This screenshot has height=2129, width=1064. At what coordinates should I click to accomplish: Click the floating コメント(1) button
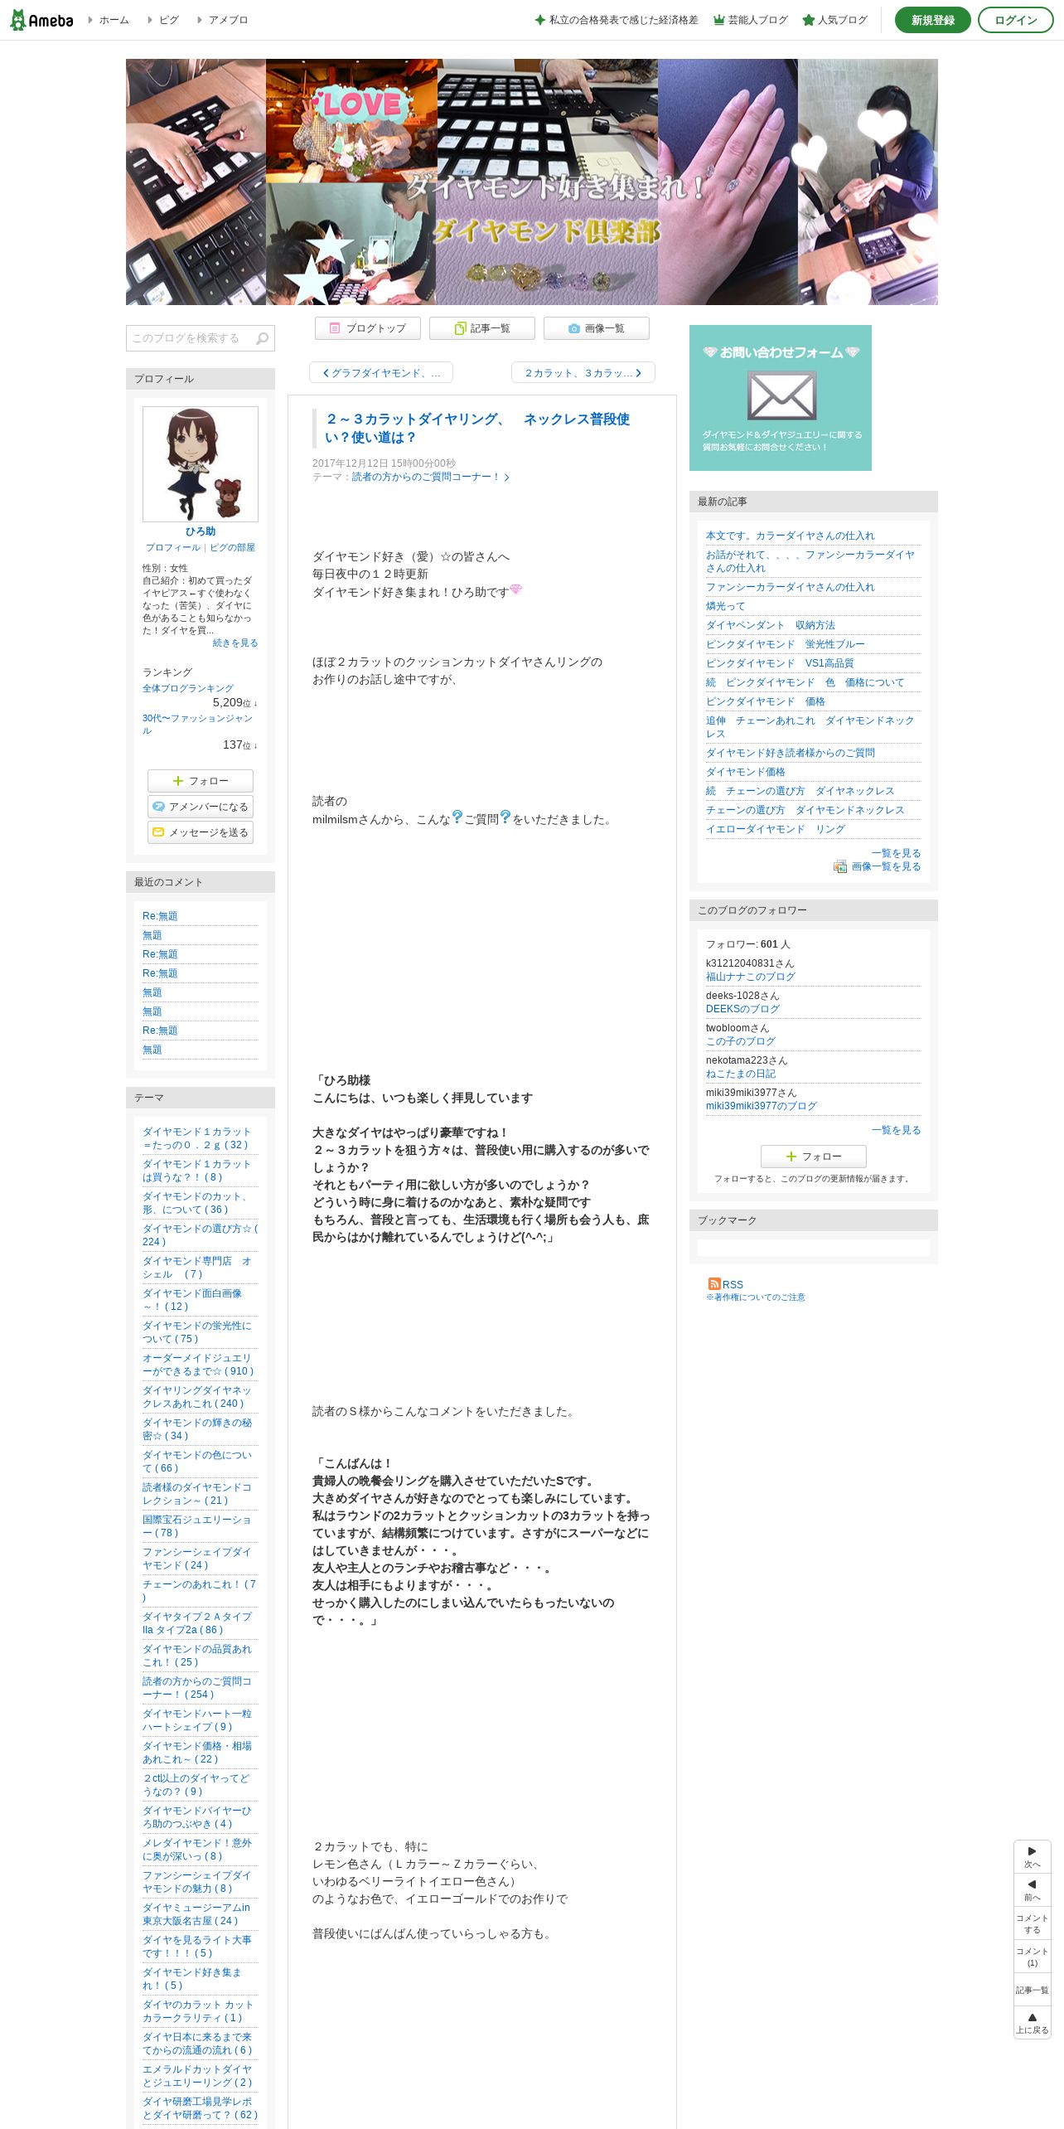[x=1032, y=1957]
